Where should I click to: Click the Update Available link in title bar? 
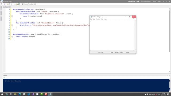[146, 1]
